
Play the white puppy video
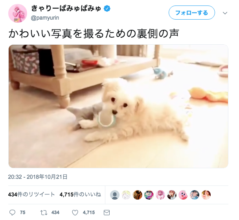(x=118, y=106)
